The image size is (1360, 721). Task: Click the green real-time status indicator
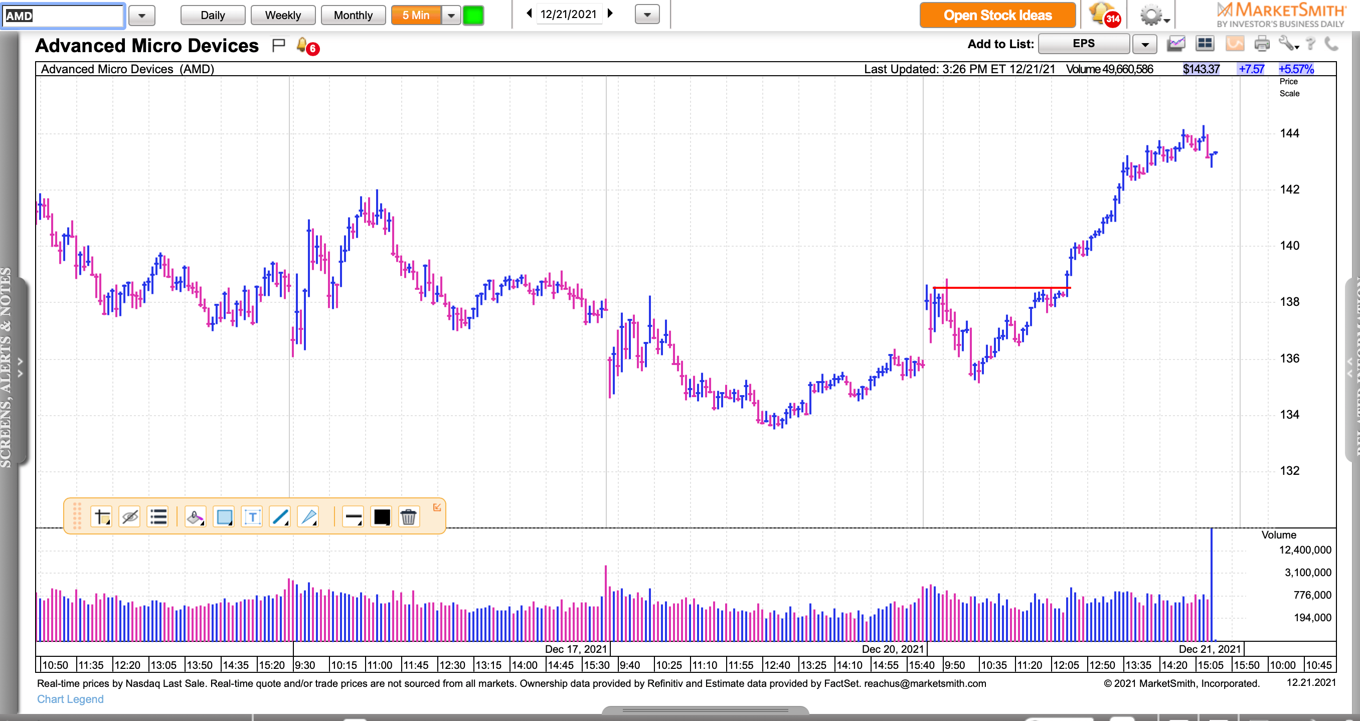[473, 16]
